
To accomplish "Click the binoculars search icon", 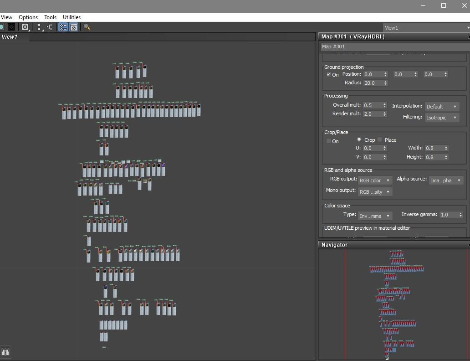I will point(5,352).
